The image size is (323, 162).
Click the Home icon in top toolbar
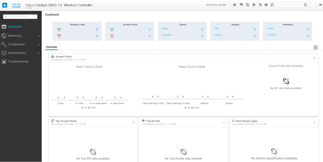[234, 5]
